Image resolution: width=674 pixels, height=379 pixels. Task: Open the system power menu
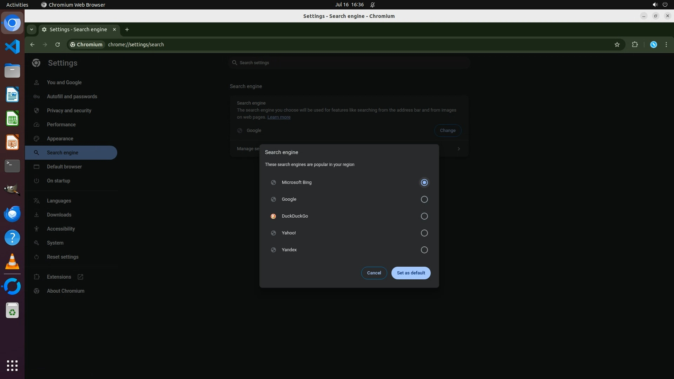(665, 5)
